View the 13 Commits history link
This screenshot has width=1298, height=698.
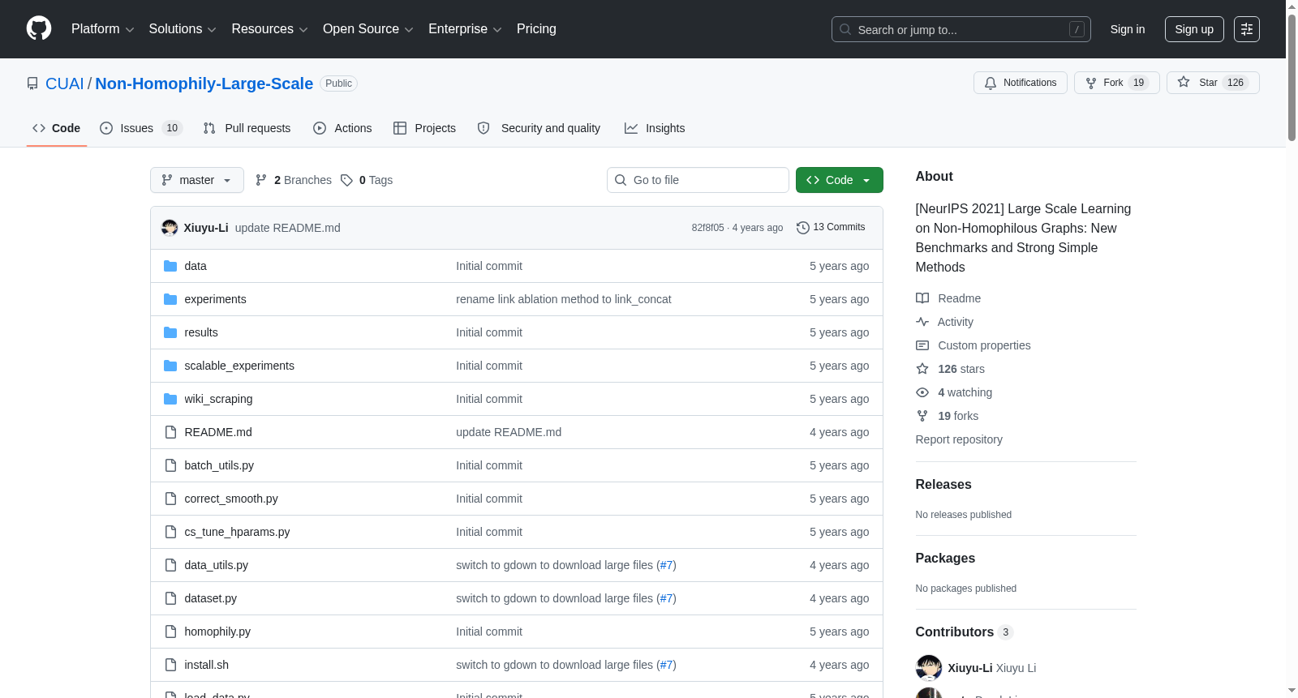click(x=831, y=227)
